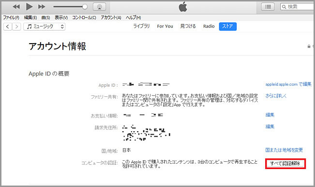
Task: Adjust the volume slider knob
Action: (85, 7)
